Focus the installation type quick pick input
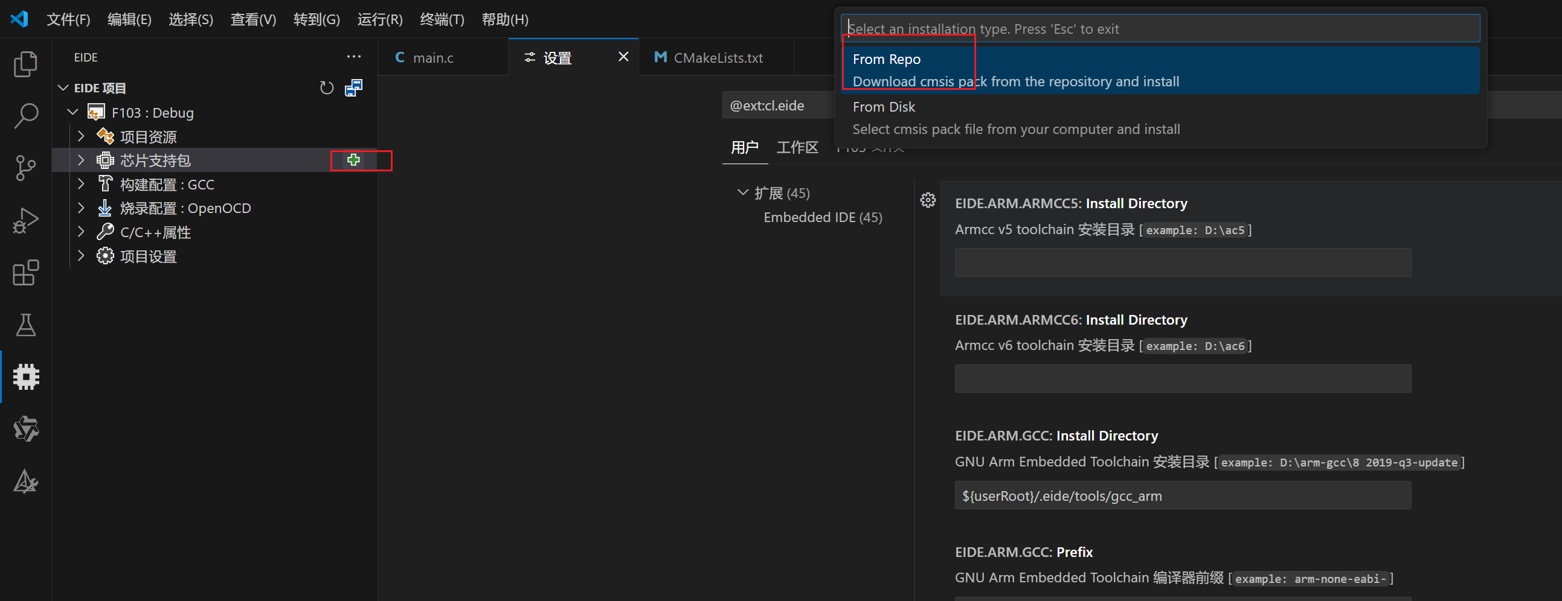 1160,28
